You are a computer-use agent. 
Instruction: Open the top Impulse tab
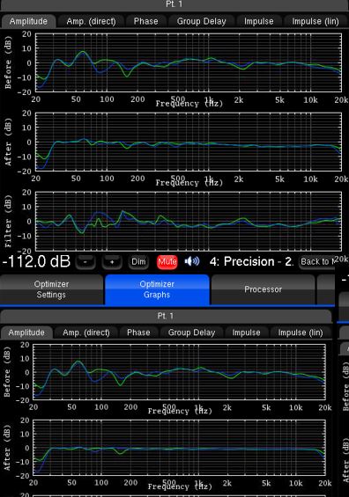tap(259, 21)
